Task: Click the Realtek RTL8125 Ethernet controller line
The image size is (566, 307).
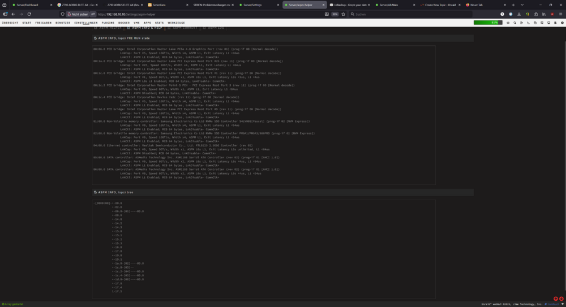Action: pos(173,145)
